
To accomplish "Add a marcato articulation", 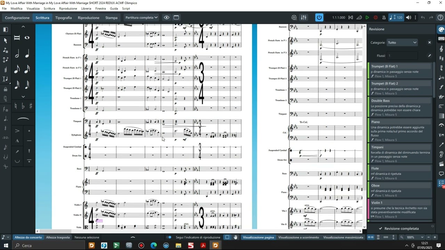I will (x=17, y=141).
